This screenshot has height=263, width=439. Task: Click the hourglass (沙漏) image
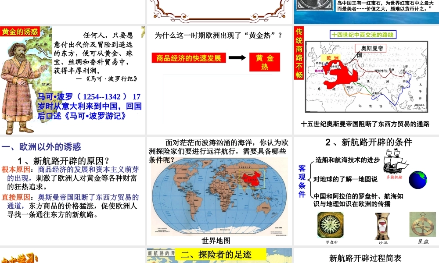click(382, 226)
